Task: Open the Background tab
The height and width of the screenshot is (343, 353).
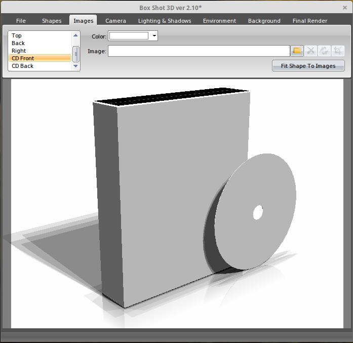Action: (x=264, y=21)
